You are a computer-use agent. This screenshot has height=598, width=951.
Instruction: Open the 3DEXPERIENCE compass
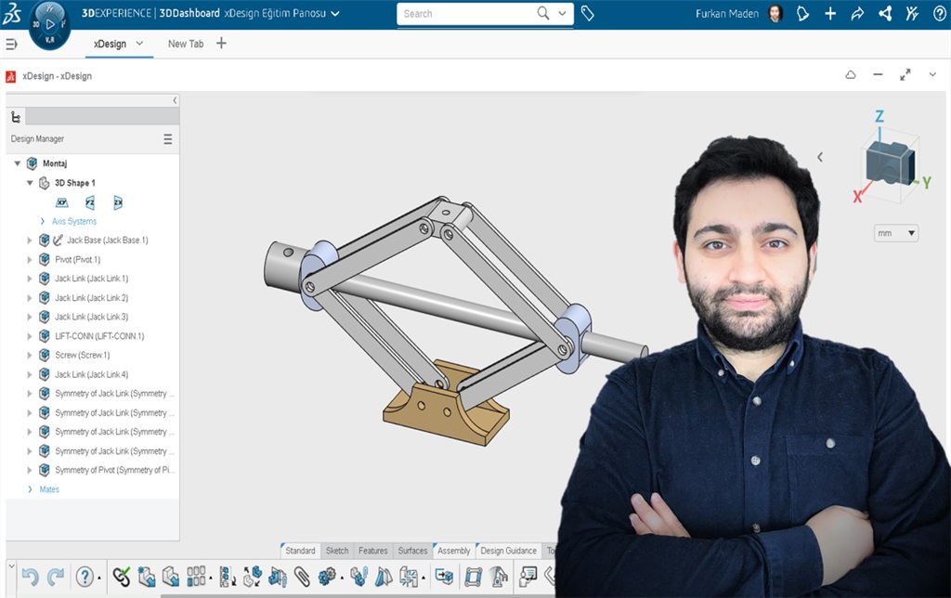(x=50, y=24)
